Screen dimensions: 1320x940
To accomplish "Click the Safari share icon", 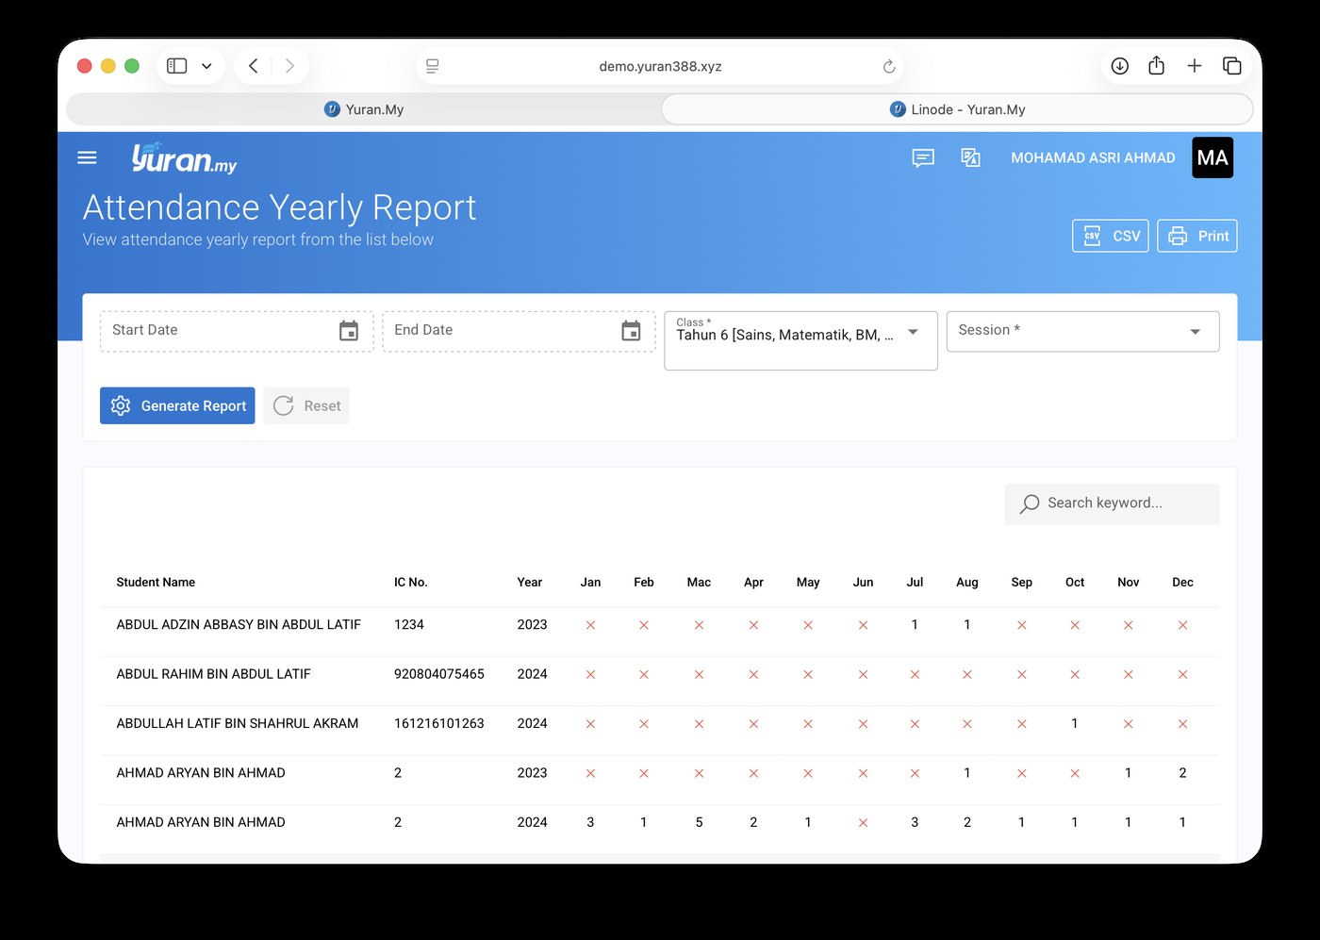I will click(x=1157, y=65).
